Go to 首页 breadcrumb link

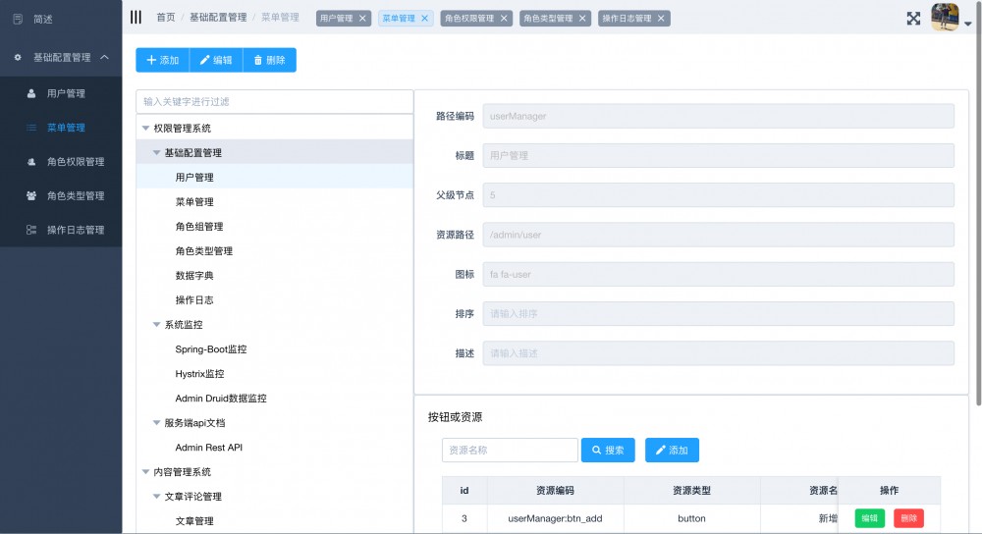(166, 18)
